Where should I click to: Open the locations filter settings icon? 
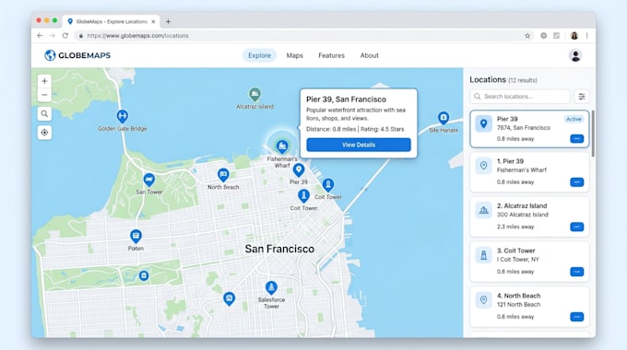(582, 97)
